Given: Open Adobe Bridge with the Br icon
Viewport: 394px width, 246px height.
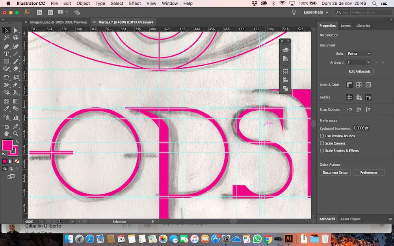Looking at the screenshot, I should tap(39, 13).
